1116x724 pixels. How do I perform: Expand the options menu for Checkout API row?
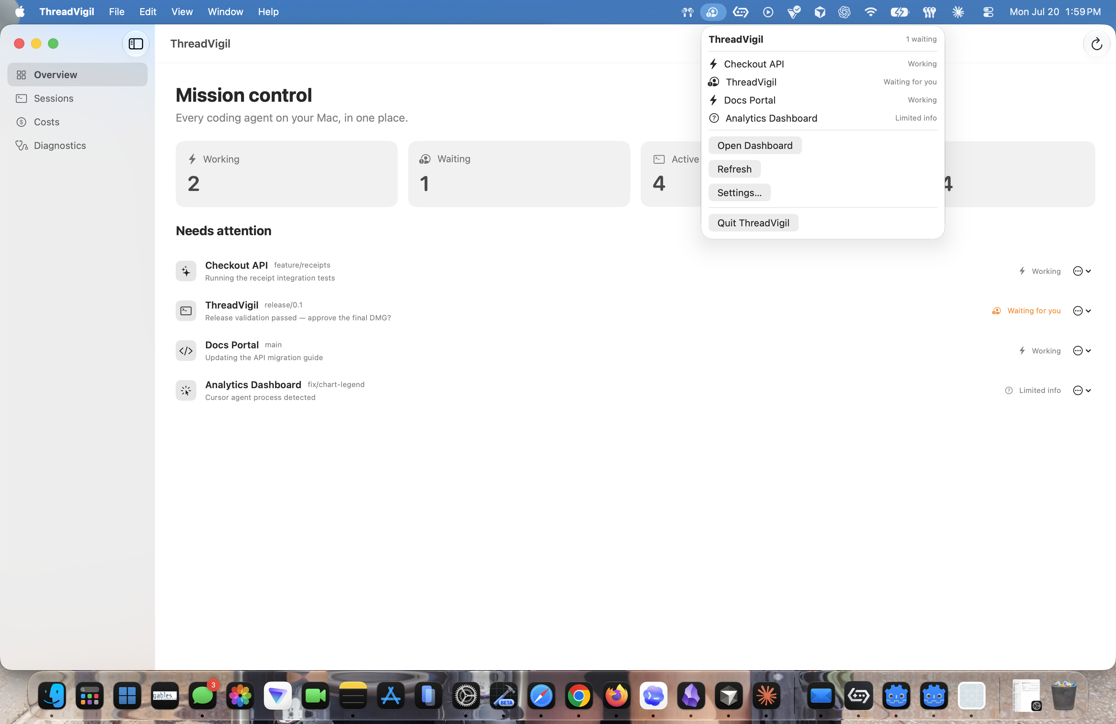pos(1082,271)
